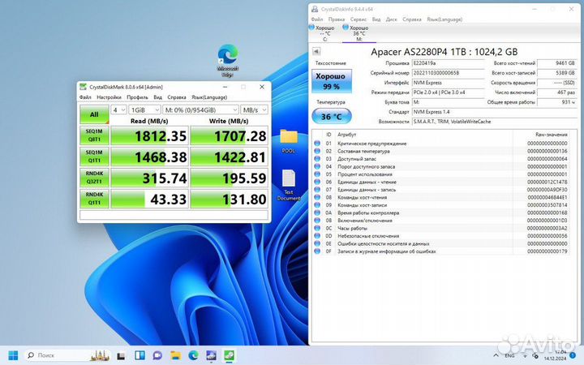
Task: Show hidden tray icons chevron
Action: click(496, 355)
